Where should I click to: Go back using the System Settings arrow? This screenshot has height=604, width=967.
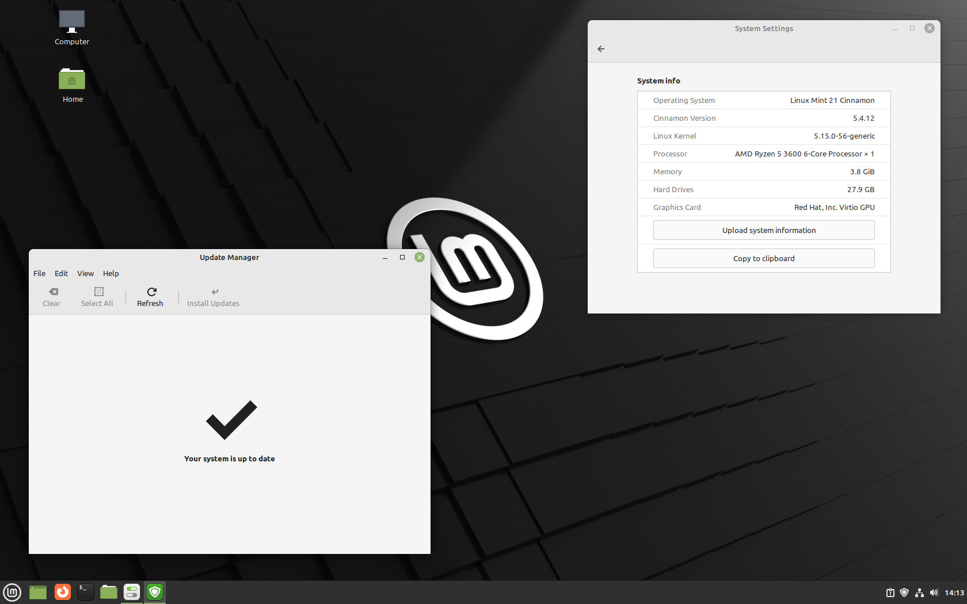pos(601,49)
